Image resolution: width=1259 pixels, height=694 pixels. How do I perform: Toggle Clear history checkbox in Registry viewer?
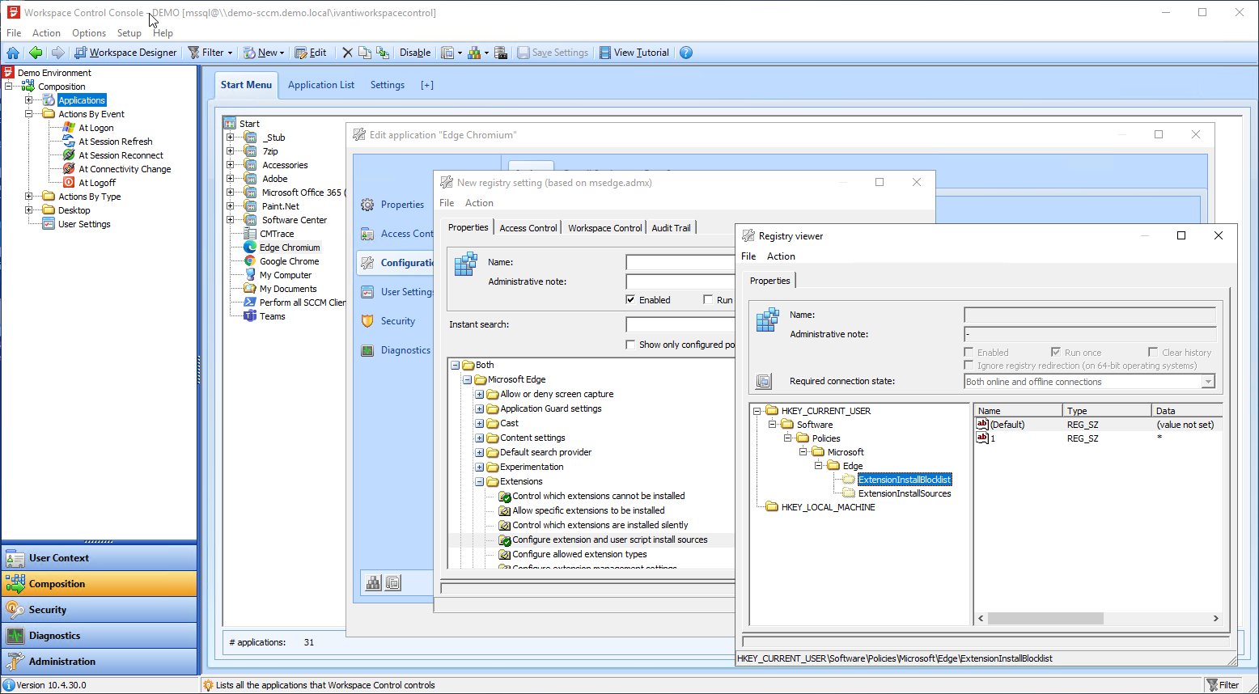point(1152,353)
